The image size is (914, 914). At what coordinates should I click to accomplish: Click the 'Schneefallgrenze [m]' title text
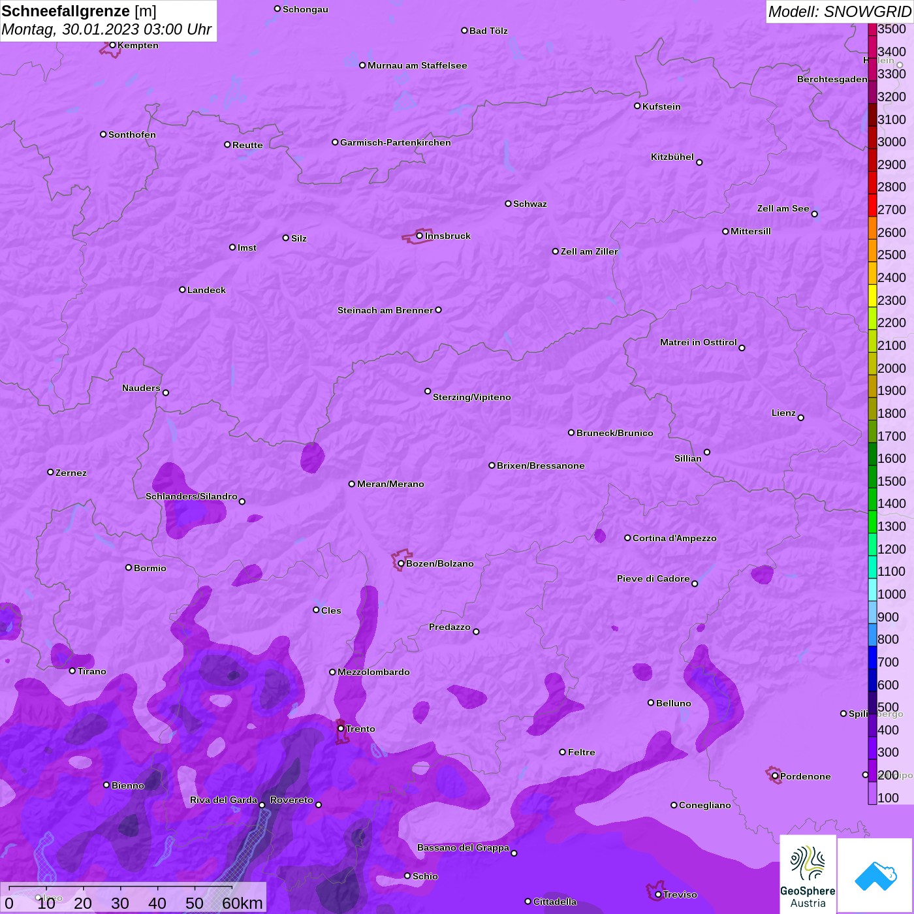tap(79, 11)
